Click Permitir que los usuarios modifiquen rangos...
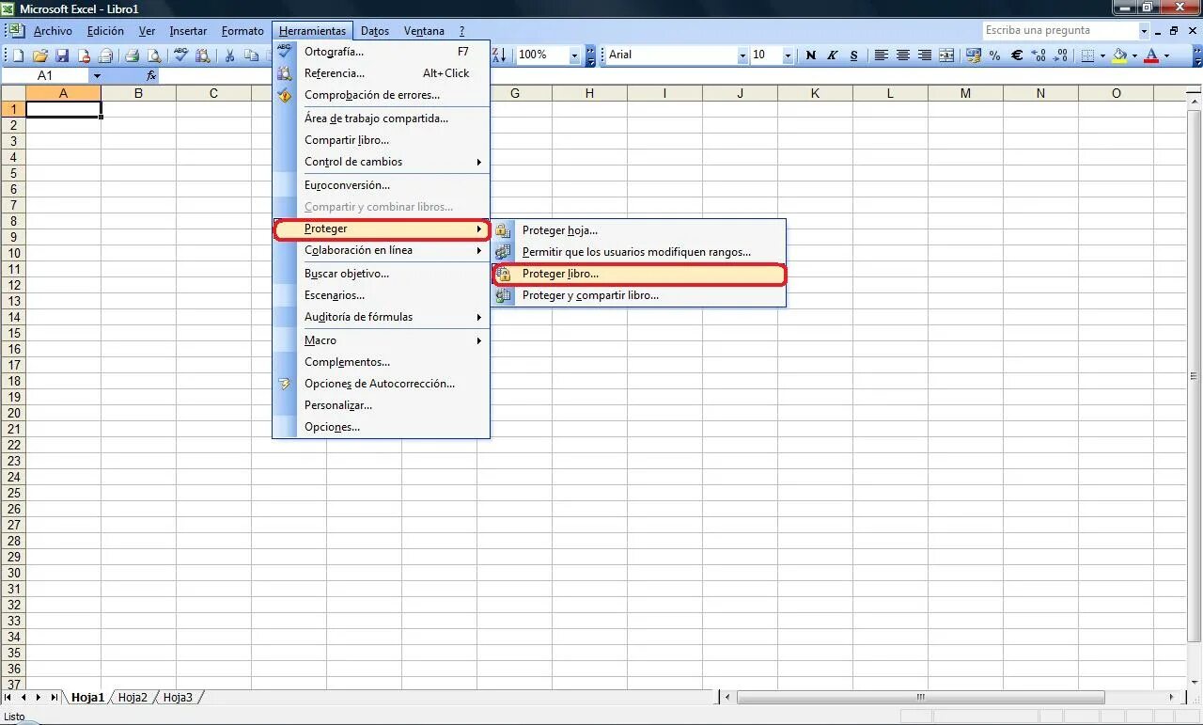Viewport: 1203px width, 725px height. click(x=638, y=252)
